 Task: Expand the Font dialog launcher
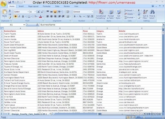(x=43, y=21)
